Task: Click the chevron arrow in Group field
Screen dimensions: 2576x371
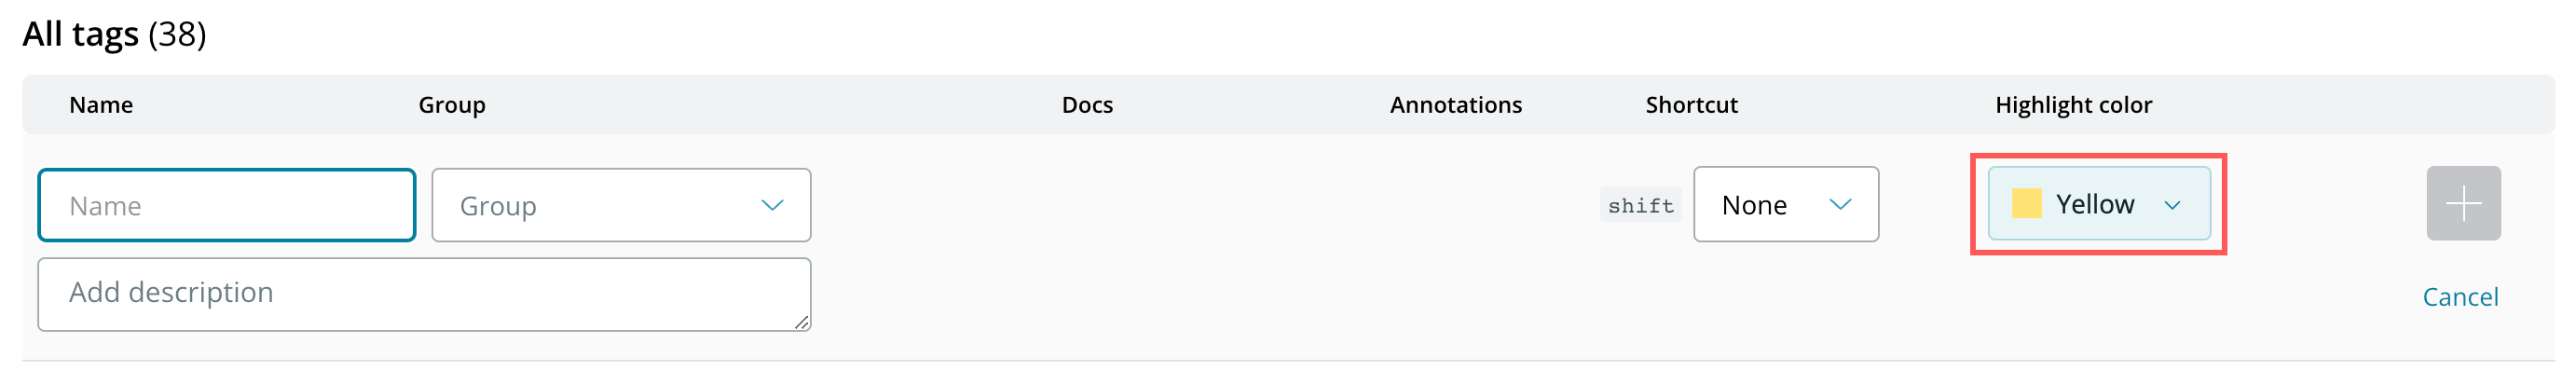Action: tap(772, 205)
